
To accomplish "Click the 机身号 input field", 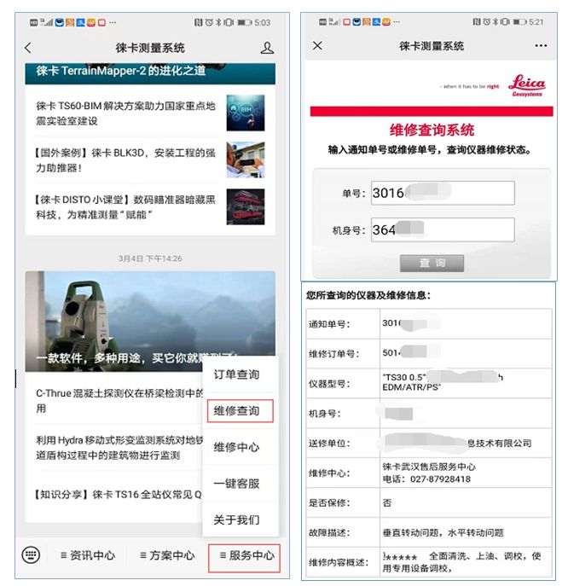I will (x=443, y=229).
